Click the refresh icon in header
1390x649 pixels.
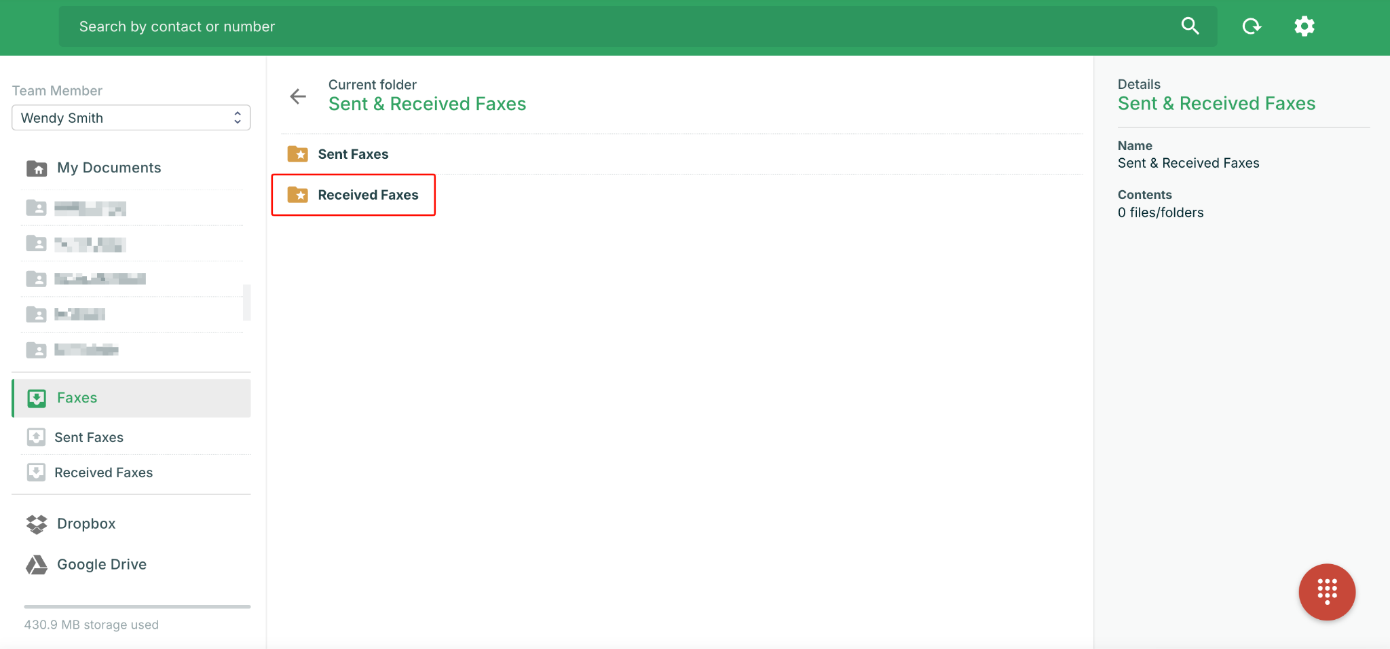[x=1251, y=26]
